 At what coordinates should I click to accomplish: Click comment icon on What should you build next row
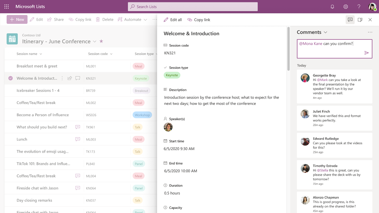78,127
